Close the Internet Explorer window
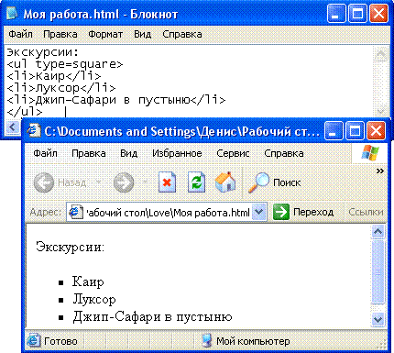394x353 pixels. (376, 131)
